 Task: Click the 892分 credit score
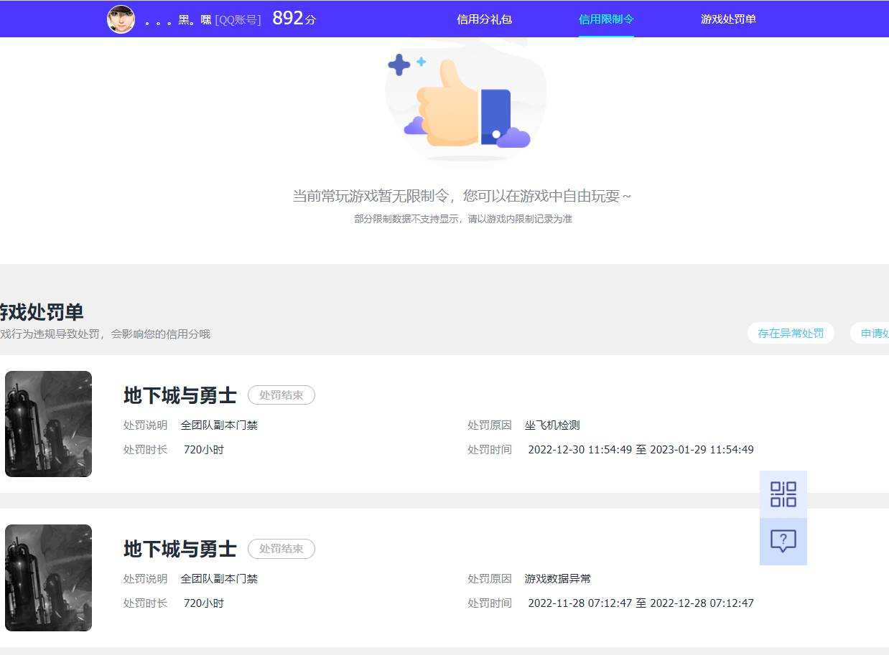tap(294, 19)
